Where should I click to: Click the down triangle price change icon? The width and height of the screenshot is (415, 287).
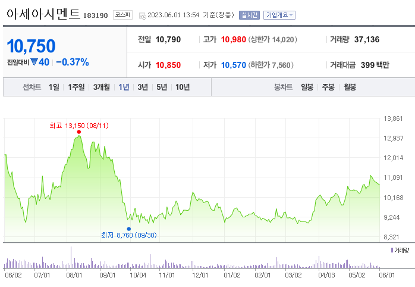coord(34,62)
